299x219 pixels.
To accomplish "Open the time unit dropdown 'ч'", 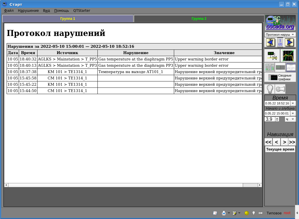I will tap(290, 119).
